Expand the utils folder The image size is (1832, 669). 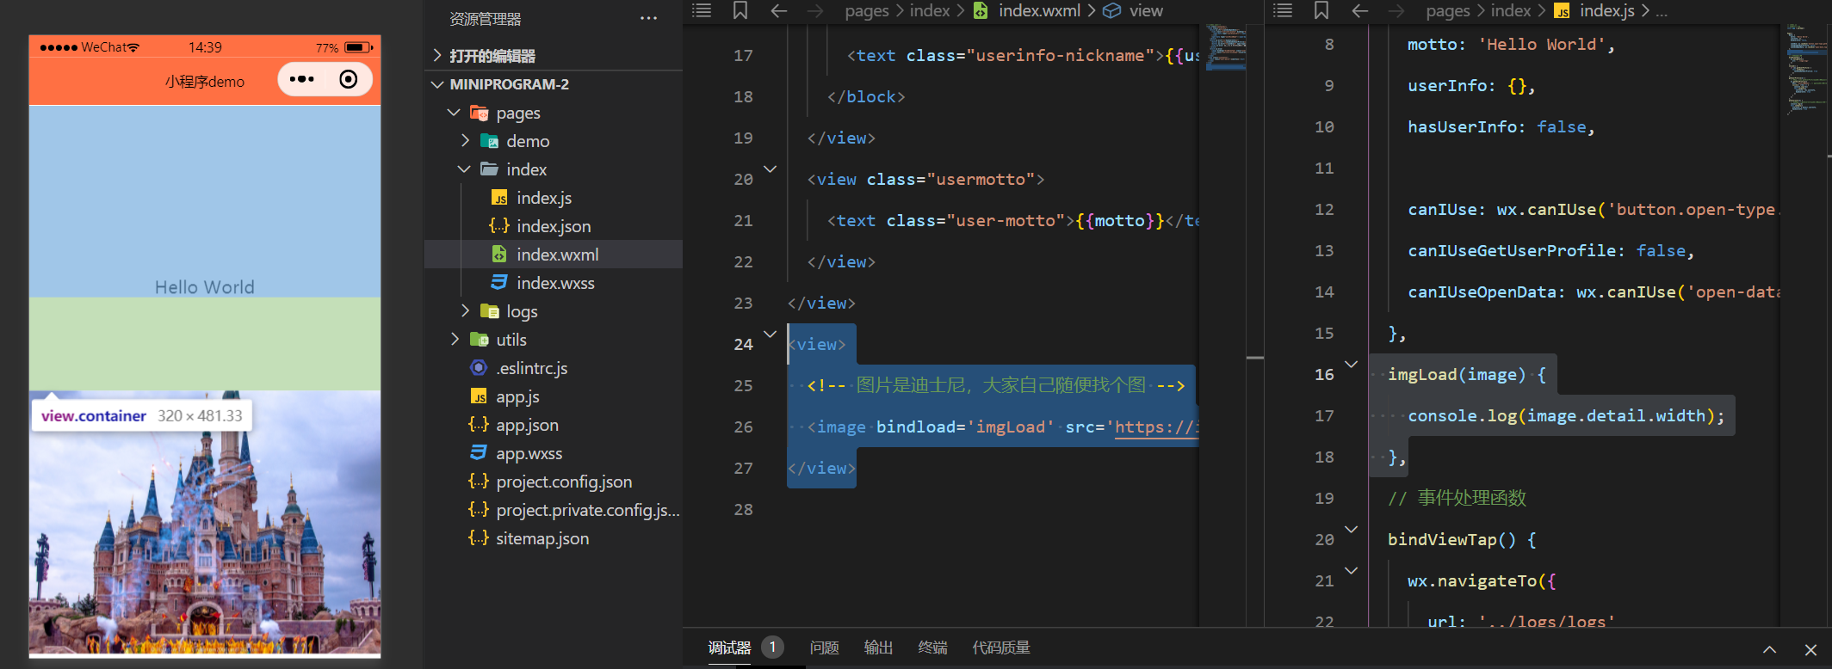point(455,339)
